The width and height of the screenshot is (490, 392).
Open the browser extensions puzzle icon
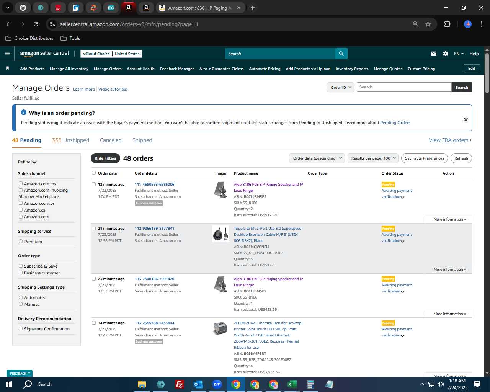click(447, 24)
